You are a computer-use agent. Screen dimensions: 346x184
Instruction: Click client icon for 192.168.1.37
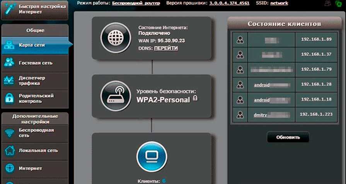(x=240, y=55)
